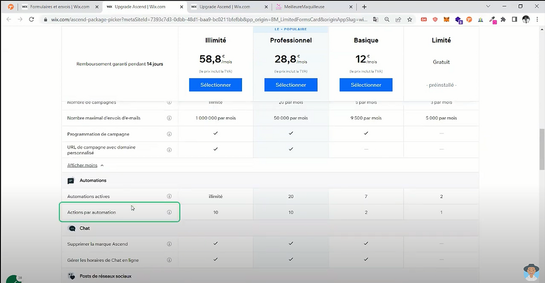The image size is (545, 283).
Task: Switch to Formulaires et envois tab
Action: (60, 7)
